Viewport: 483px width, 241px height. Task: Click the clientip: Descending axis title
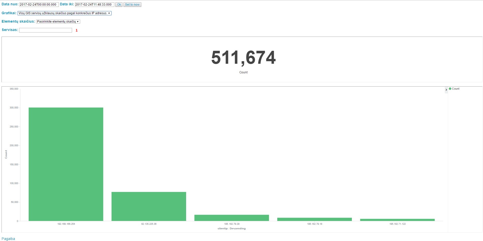point(231,229)
